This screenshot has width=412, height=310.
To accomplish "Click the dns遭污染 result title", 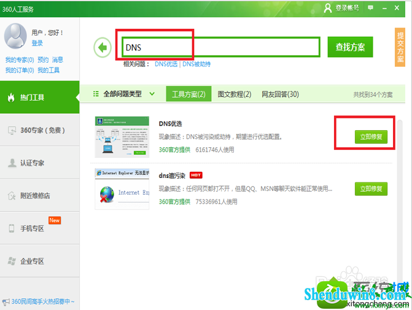I will (x=172, y=176).
